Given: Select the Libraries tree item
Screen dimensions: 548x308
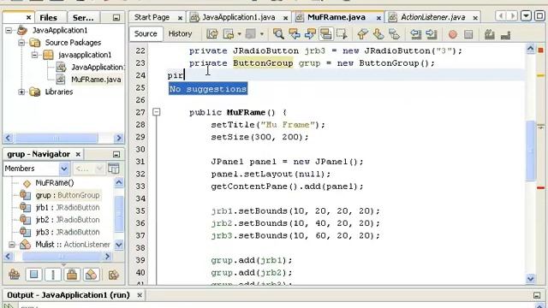Looking at the screenshot, I should tap(59, 92).
